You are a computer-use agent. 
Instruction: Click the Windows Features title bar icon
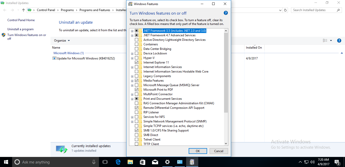click(x=130, y=4)
